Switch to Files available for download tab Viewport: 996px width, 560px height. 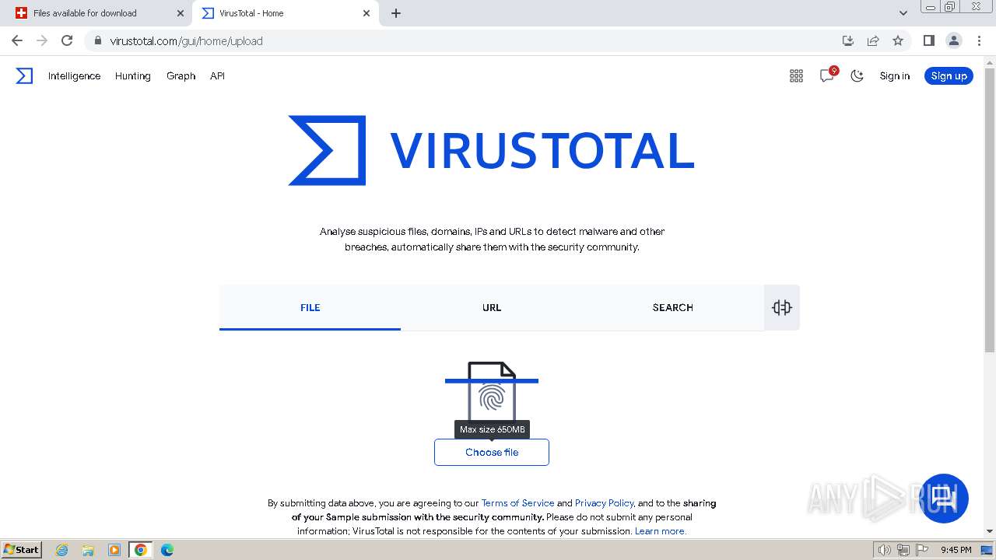click(96, 13)
